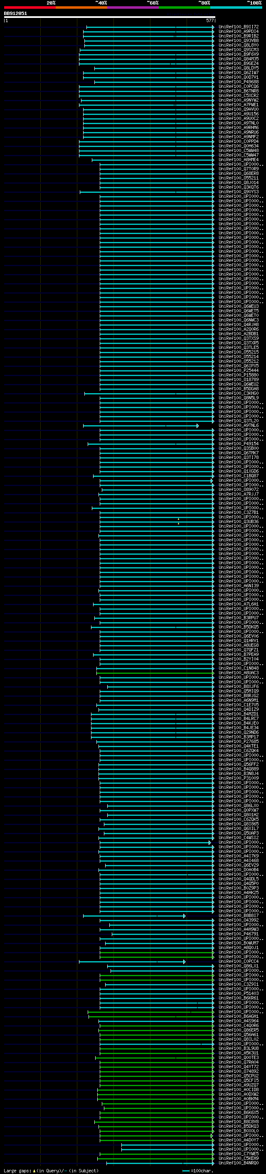The width and height of the screenshot is (266, 1174).
Task: Click the cyan ~100% identity legend segment
Action: [x=236, y=7]
